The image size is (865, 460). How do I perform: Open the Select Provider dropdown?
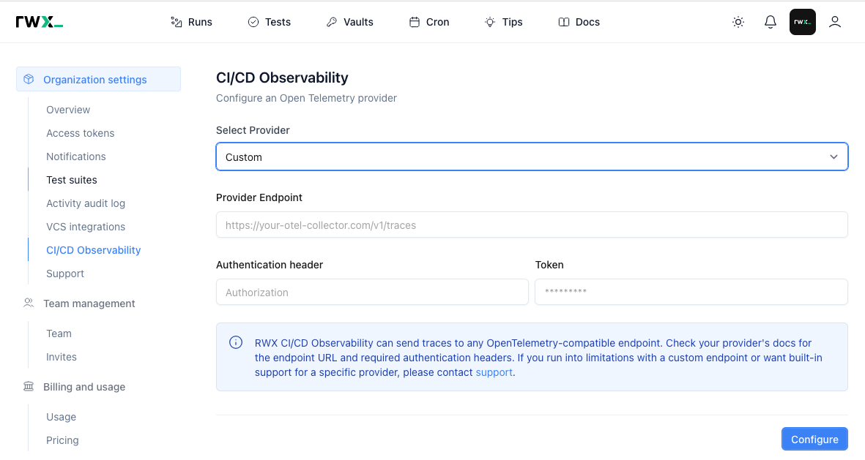[532, 157]
